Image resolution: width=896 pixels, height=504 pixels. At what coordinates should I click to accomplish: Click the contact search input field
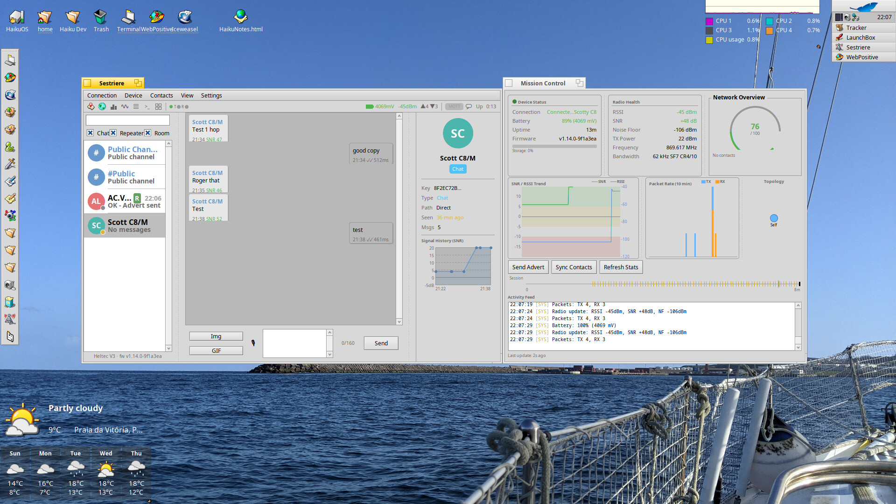pos(127,120)
